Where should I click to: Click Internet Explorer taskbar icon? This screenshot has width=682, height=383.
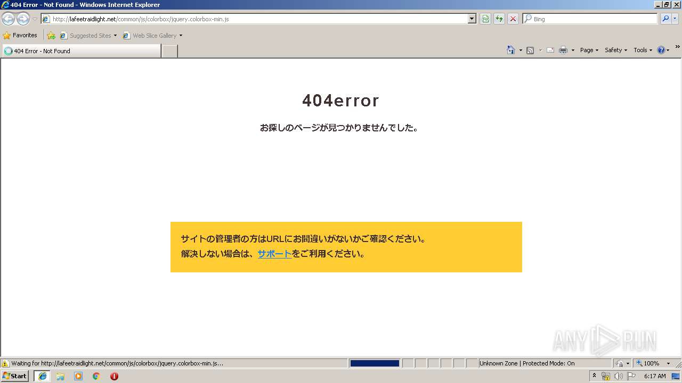[x=43, y=376]
